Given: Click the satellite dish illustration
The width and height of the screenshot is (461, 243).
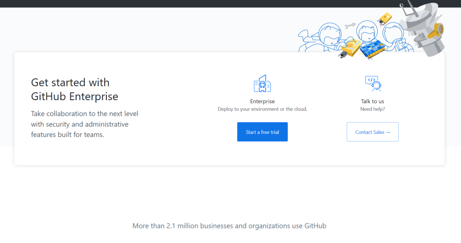Looking at the screenshot, I should (422, 28).
